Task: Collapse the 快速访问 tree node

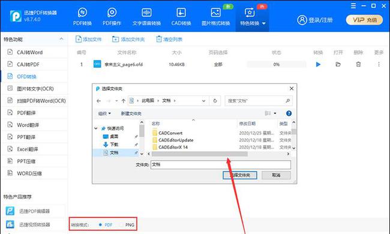Action: [96, 128]
